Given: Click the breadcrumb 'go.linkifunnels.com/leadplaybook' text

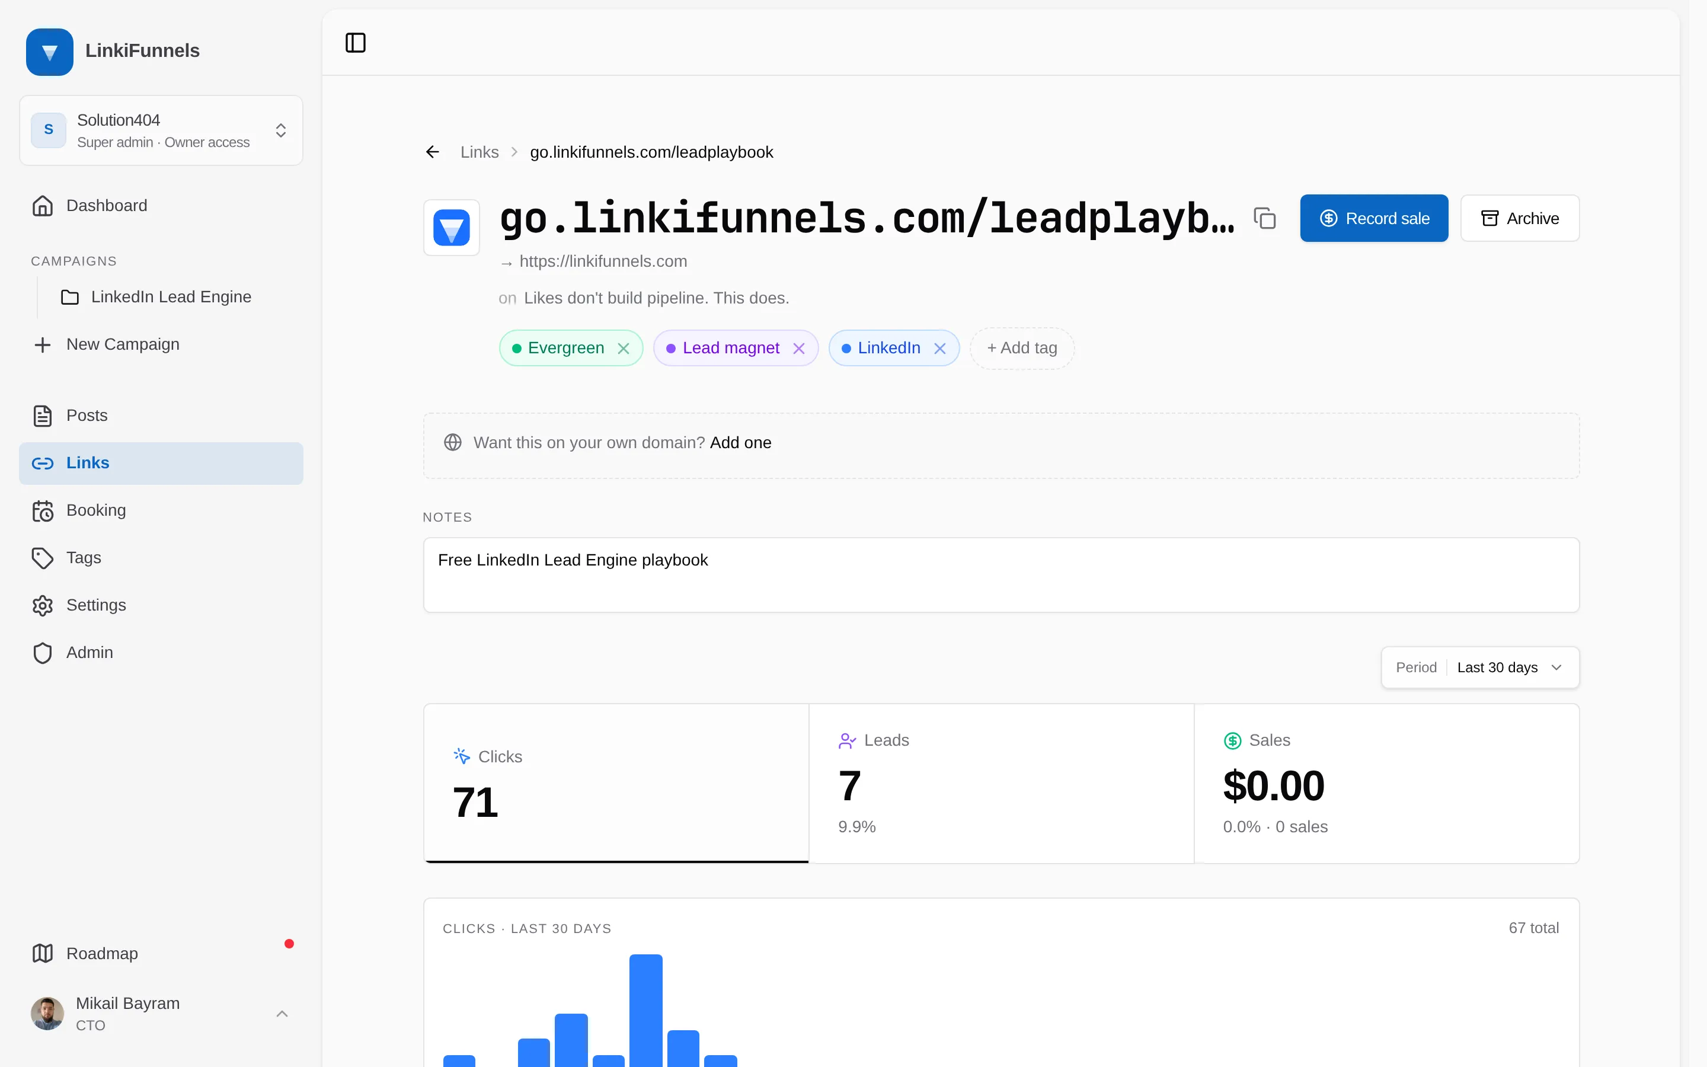Looking at the screenshot, I should (651, 152).
